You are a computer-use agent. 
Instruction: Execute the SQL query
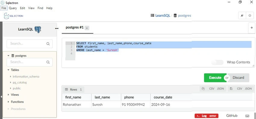(215, 78)
